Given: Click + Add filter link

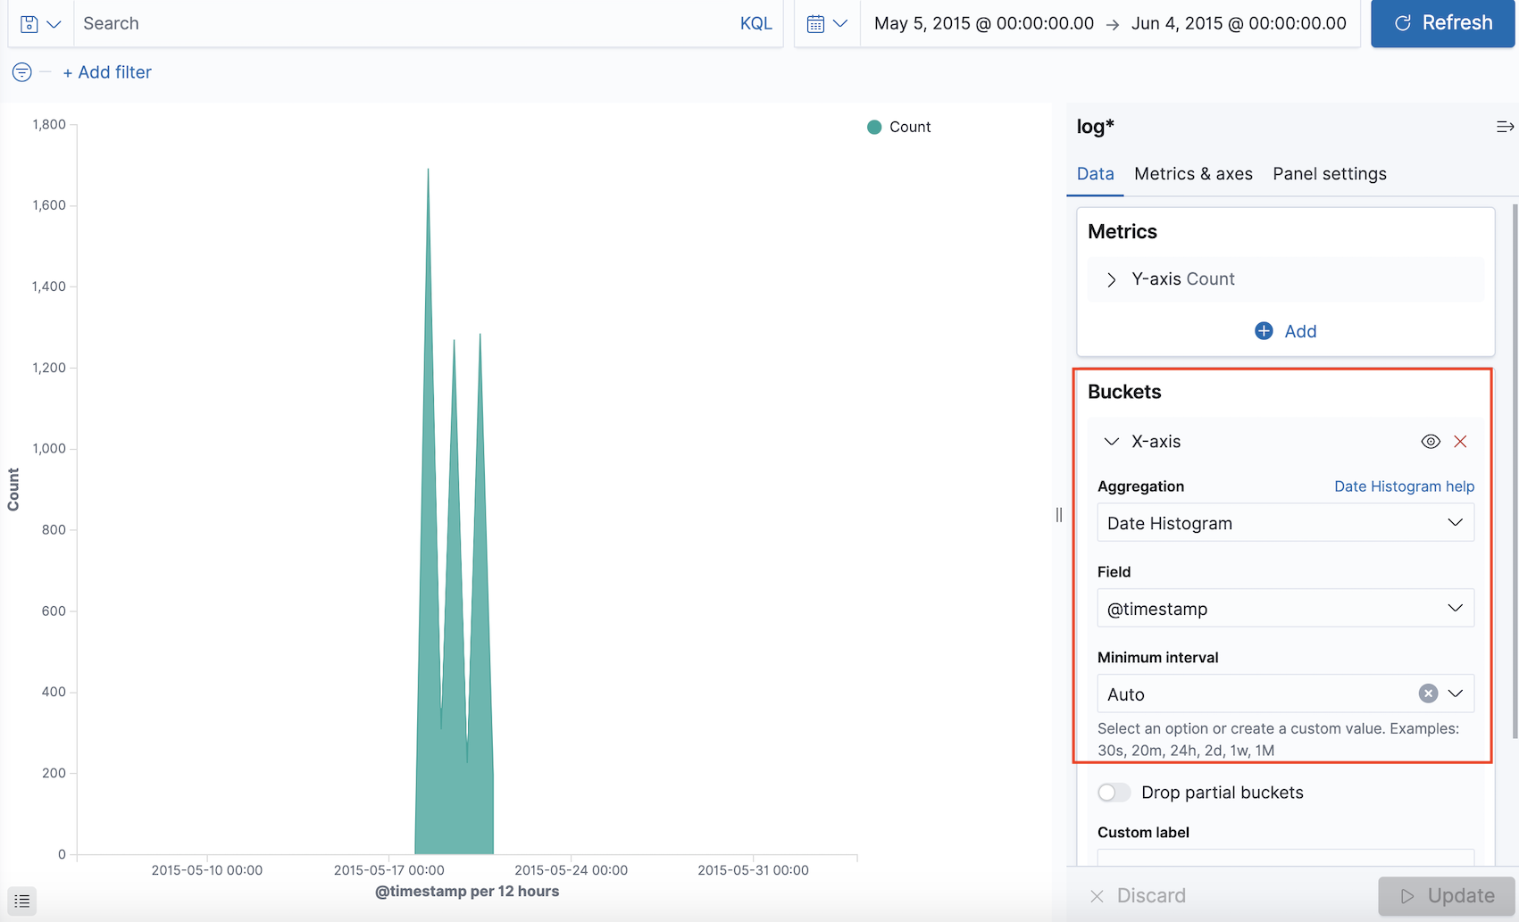Looking at the screenshot, I should (107, 72).
